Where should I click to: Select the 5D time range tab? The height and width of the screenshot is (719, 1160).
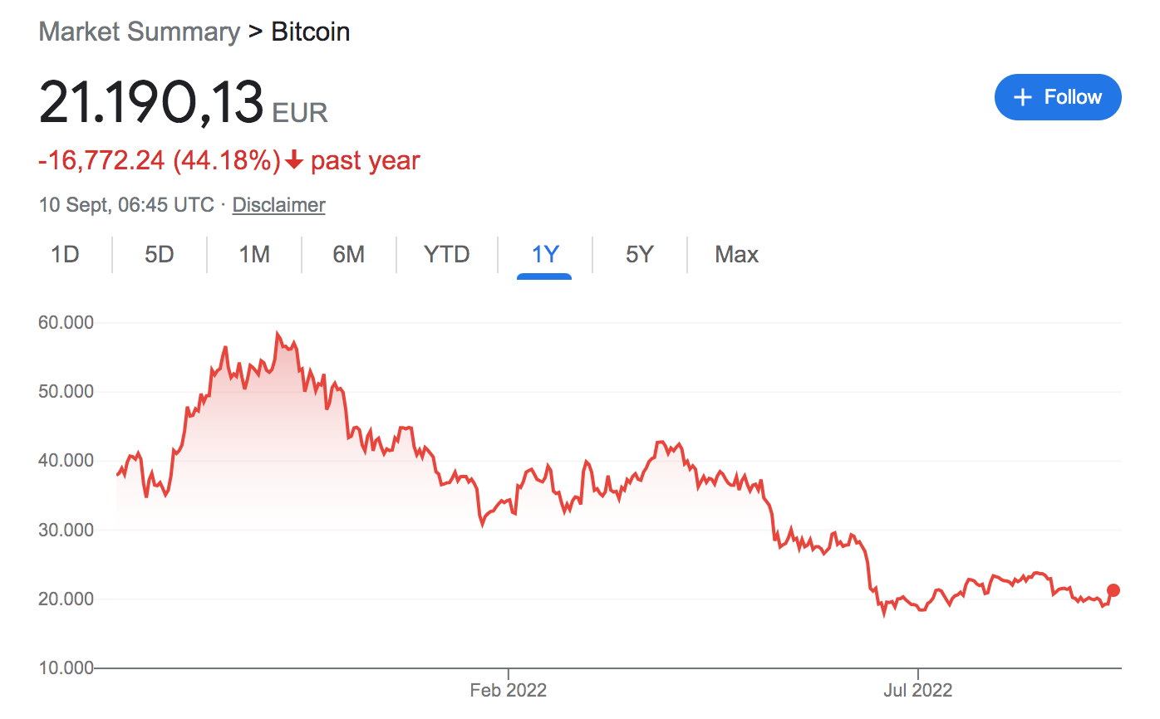click(159, 254)
